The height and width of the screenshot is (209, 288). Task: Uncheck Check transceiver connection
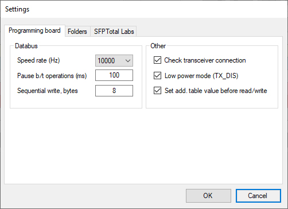tap(157, 60)
